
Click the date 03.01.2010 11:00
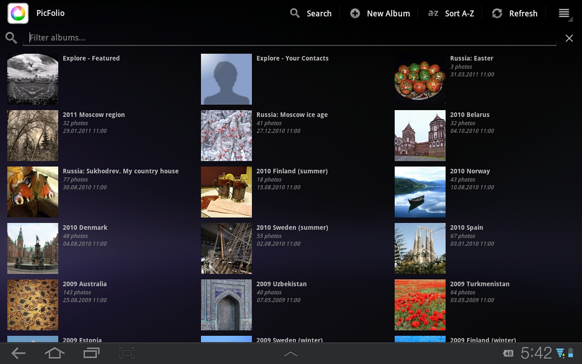pyautogui.click(x=472, y=244)
